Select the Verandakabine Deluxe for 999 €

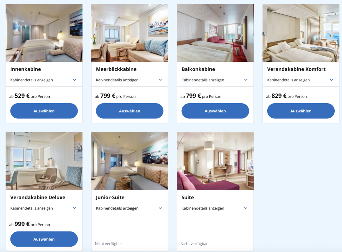(x=44, y=239)
